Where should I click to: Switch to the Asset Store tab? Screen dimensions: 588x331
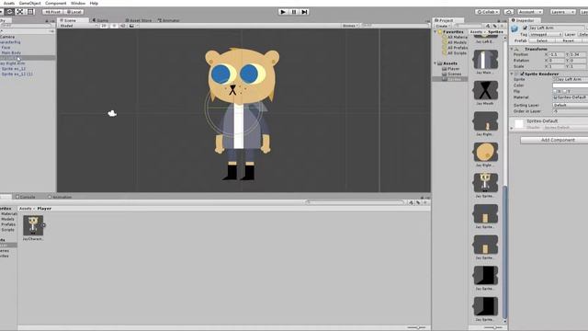[x=139, y=20]
